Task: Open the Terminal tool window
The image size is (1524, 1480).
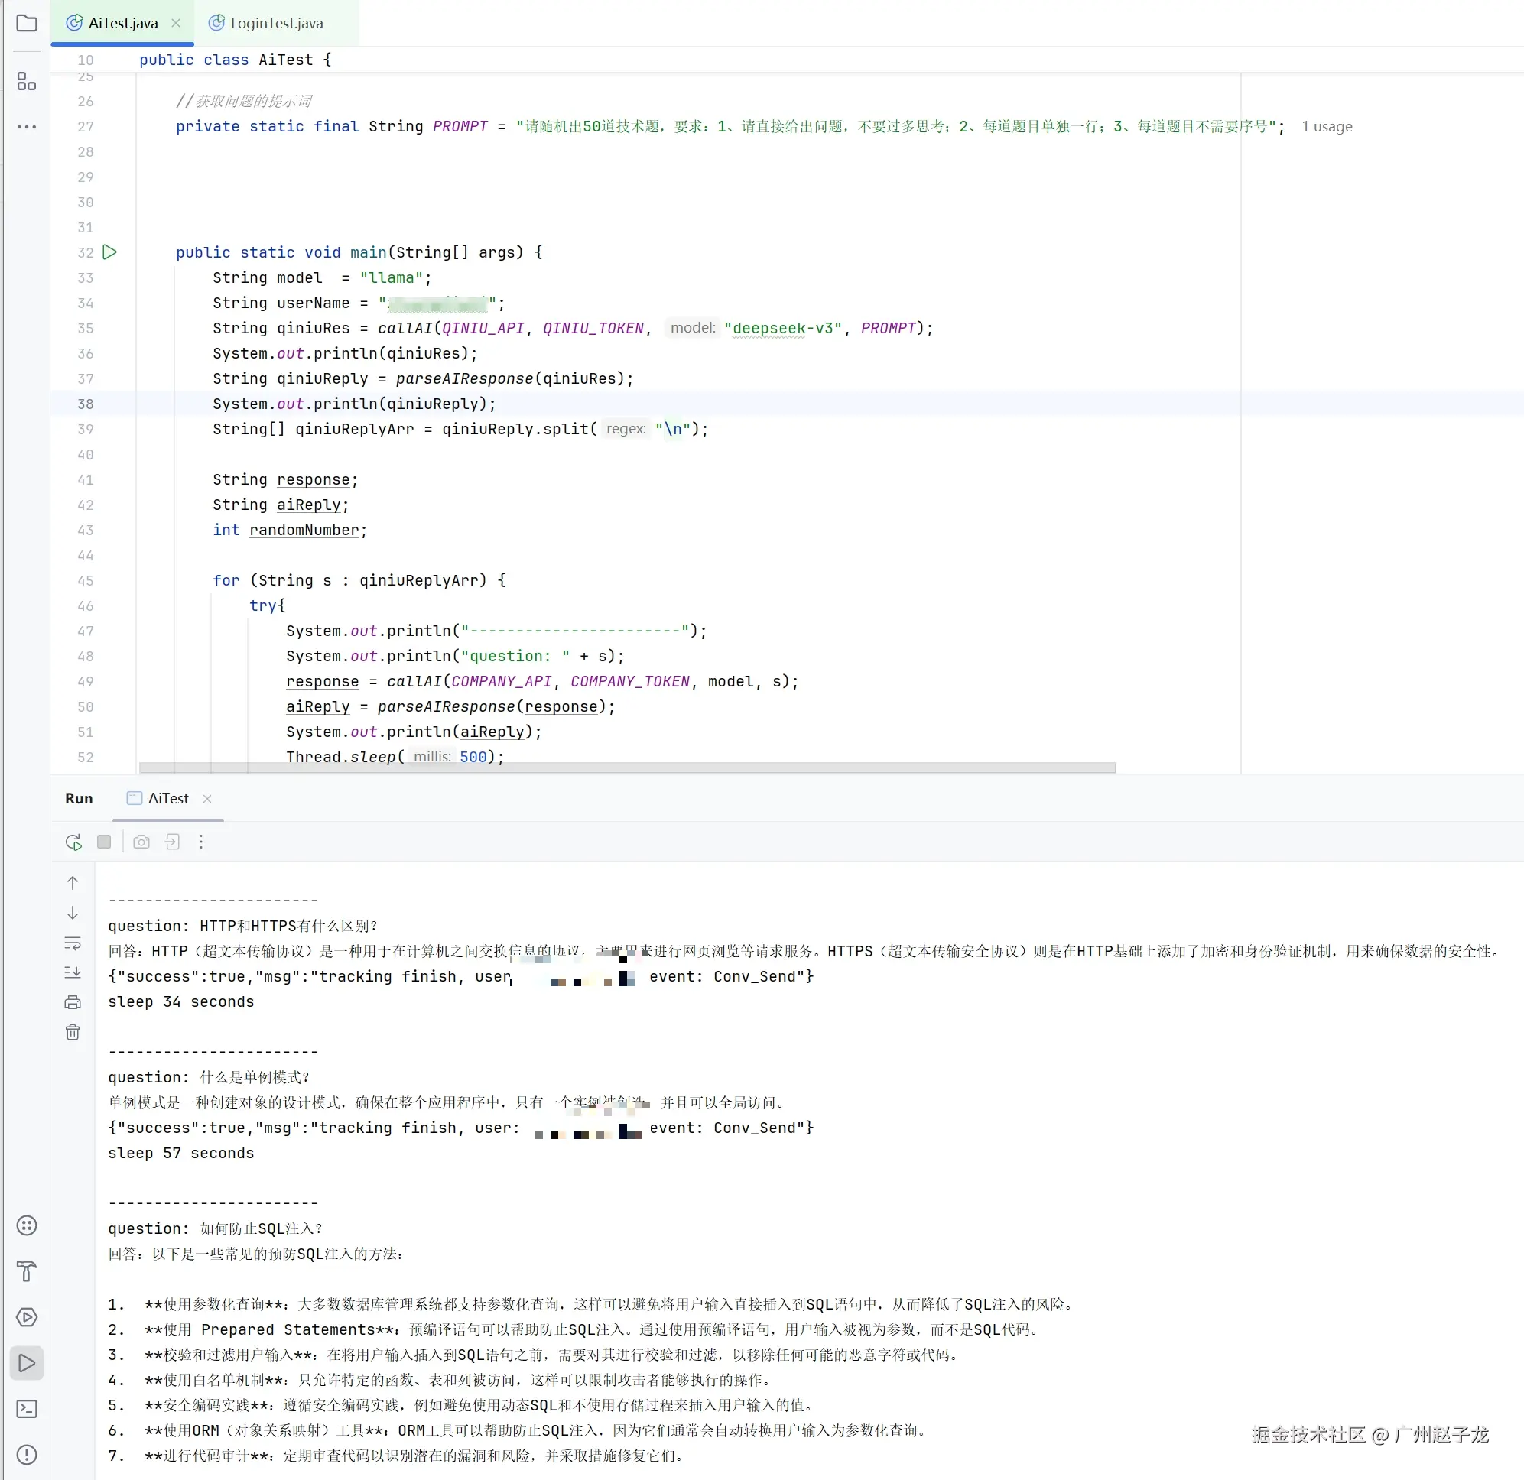Action: 27,1408
